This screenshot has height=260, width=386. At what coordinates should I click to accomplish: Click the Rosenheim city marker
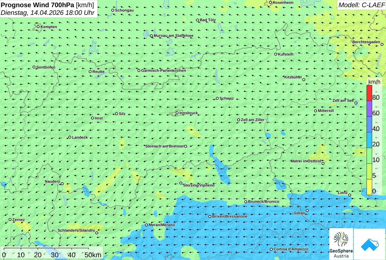270,2
